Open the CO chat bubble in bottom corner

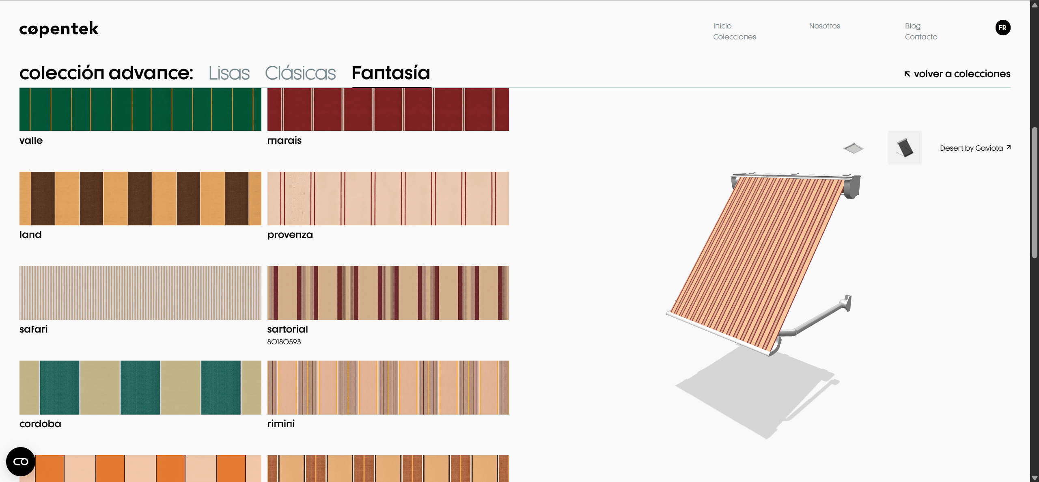pos(20,461)
